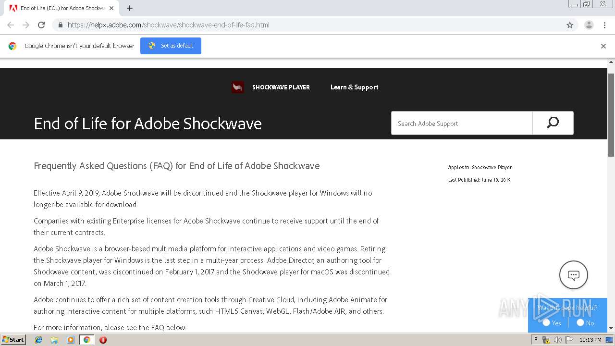Go back to previous page
The height and width of the screenshot is (346, 615).
[11, 25]
